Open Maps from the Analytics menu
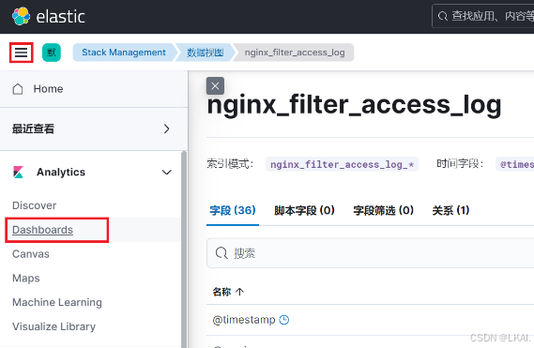 [26, 279]
